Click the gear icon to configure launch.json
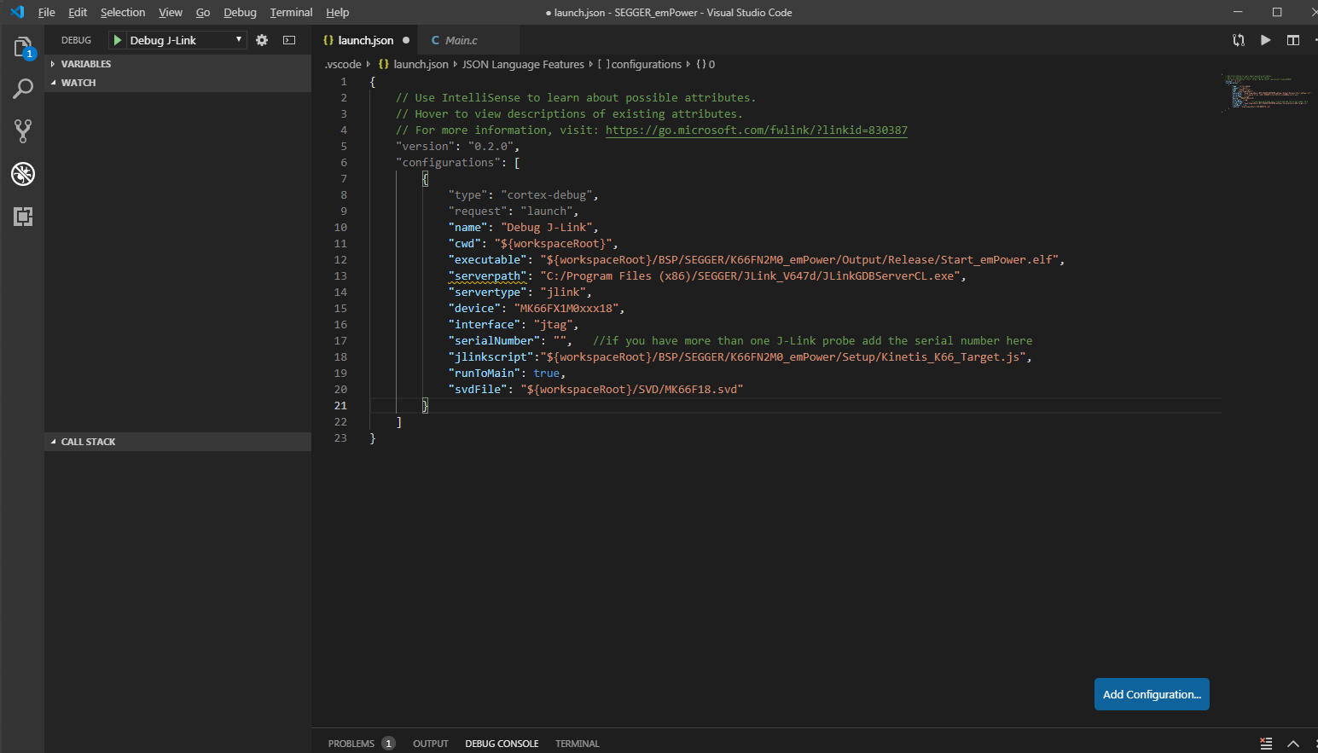1318x753 pixels. [262, 40]
